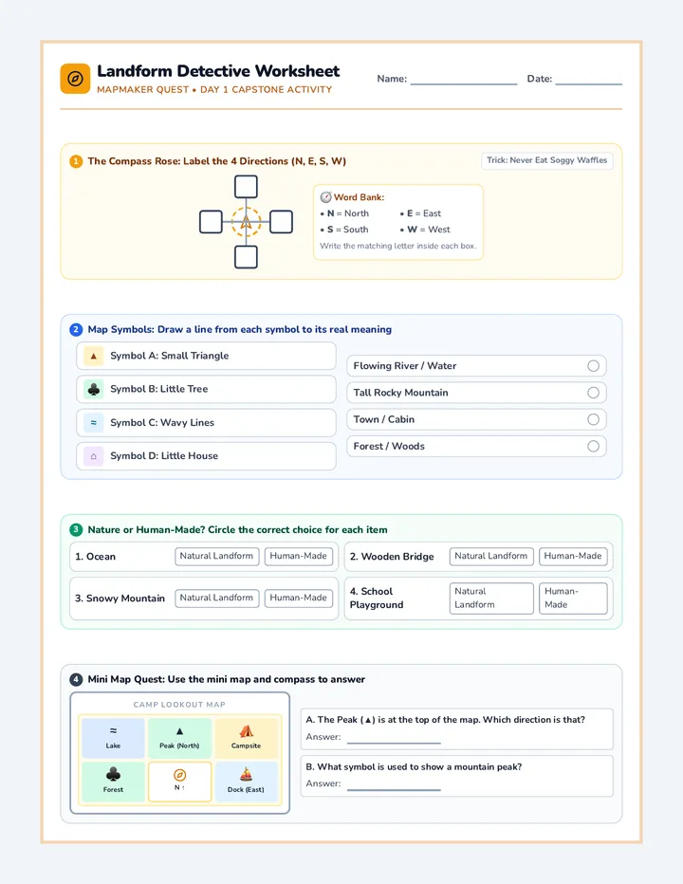Click the 4. School Playground item label
Screen dimensions: 683x884
point(377,599)
